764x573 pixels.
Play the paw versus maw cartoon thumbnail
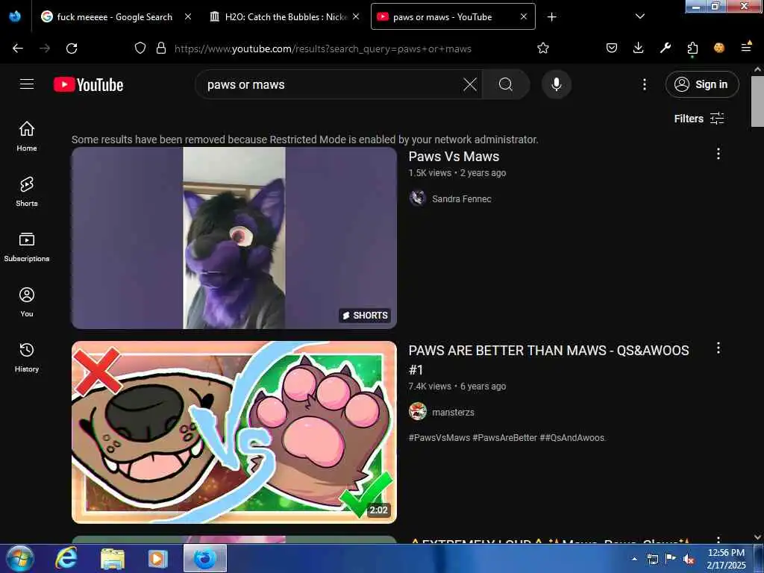[234, 432]
